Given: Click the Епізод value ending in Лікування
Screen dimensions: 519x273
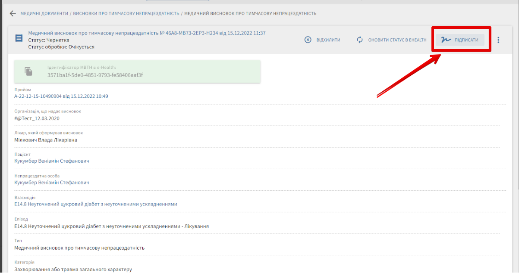Looking at the screenshot, I should click(x=111, y=226).
